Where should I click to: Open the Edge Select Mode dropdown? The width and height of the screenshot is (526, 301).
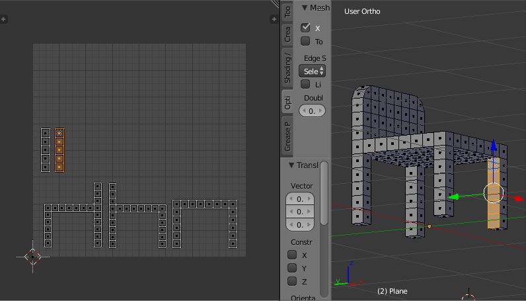312,71
